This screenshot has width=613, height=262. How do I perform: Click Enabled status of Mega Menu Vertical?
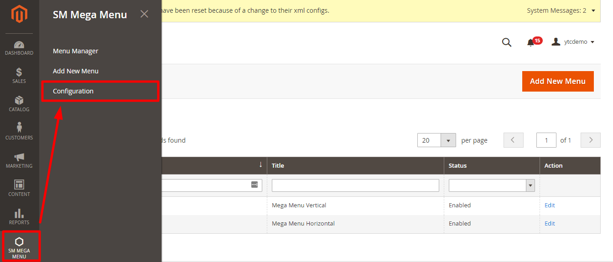[x=460, y=205]
